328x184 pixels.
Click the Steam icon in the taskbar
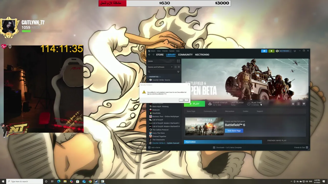[x=96, y=181]
